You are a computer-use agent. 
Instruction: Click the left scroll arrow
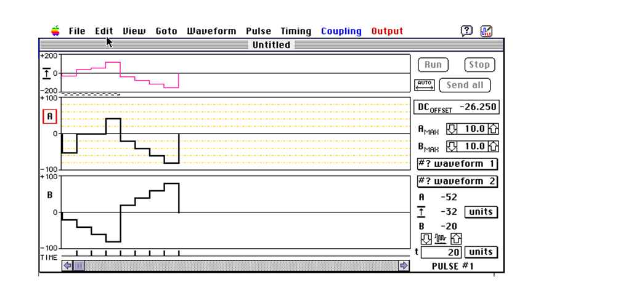point(67,265)
